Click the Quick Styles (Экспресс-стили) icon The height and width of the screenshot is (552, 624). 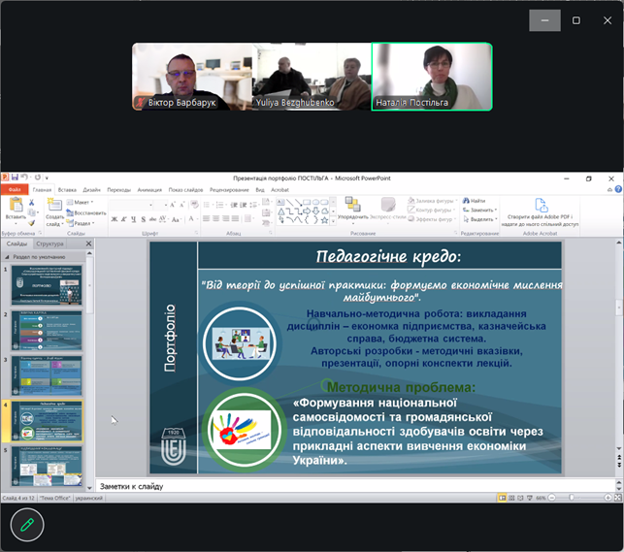[x=387, y=205]
